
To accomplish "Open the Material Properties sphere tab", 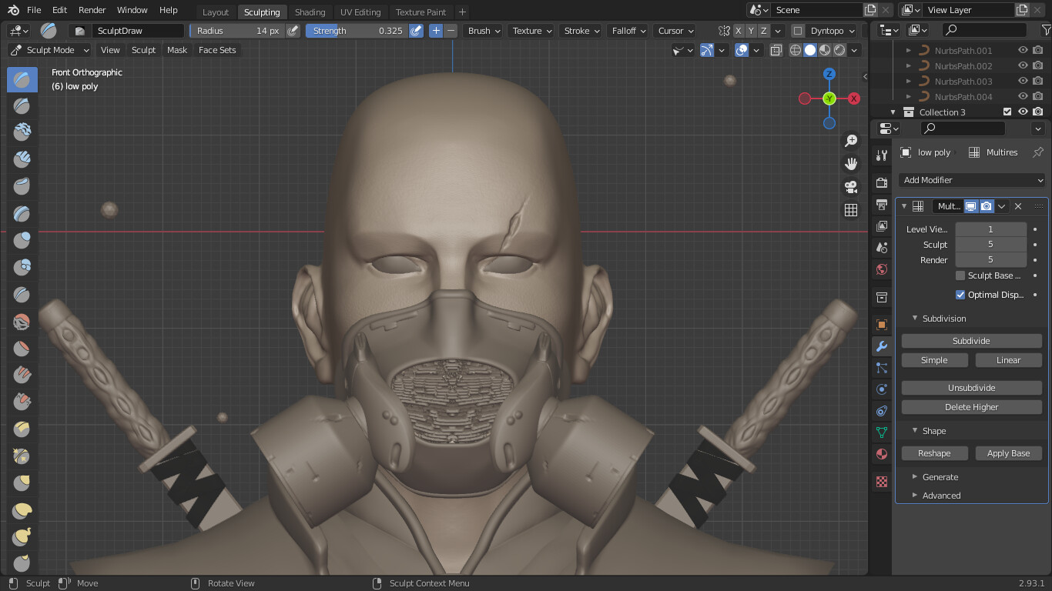I will [880, 453].
